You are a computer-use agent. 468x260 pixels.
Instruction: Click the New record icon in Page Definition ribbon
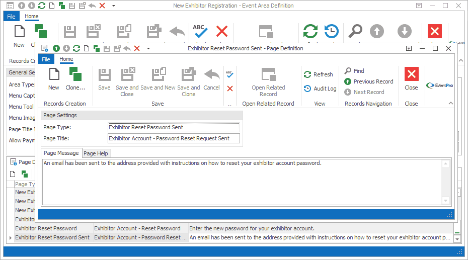54,74
